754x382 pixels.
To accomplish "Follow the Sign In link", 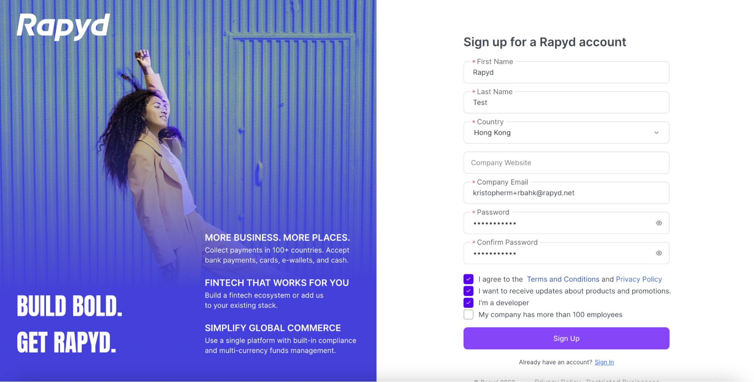I will 604,362.
